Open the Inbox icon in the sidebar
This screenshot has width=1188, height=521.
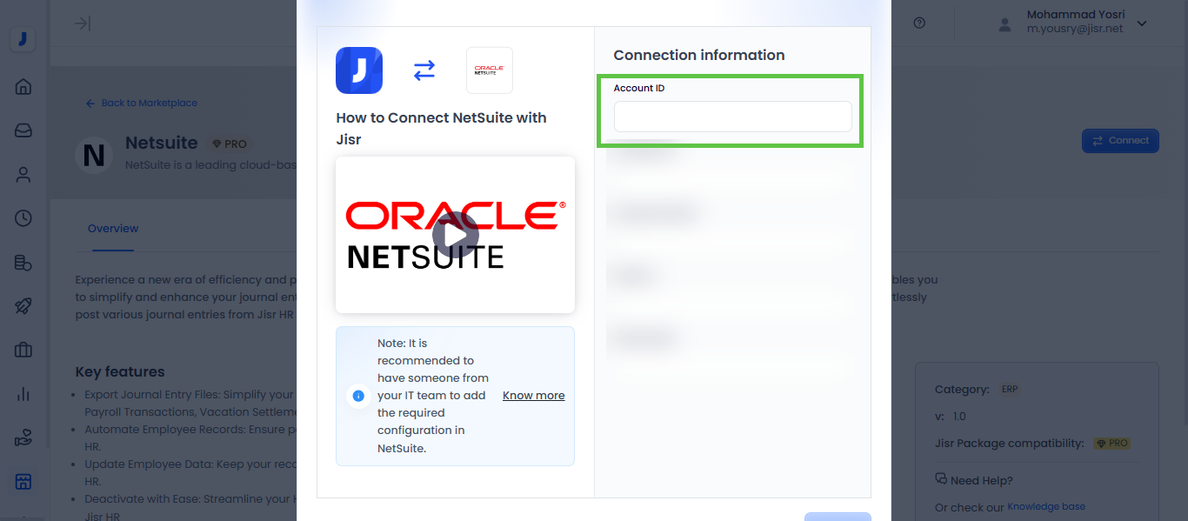coord(23,130)
